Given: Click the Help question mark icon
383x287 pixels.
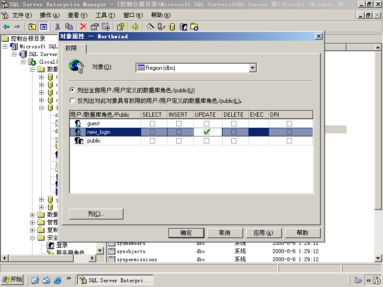Looking at the screenshot, I should (121, 27).
